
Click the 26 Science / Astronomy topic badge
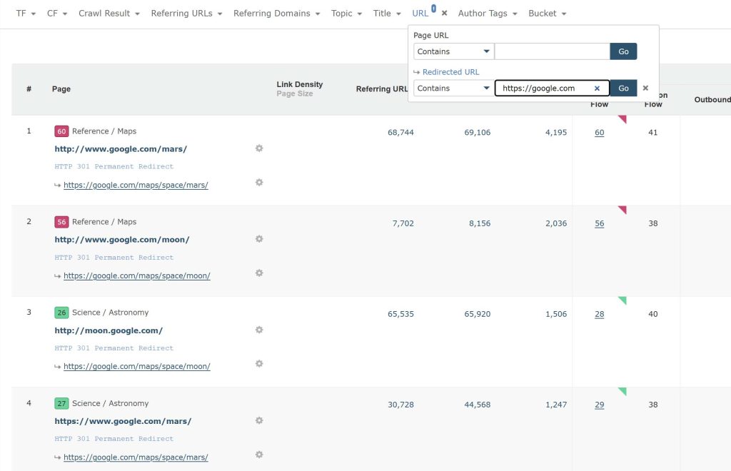(x=61, y=313)
